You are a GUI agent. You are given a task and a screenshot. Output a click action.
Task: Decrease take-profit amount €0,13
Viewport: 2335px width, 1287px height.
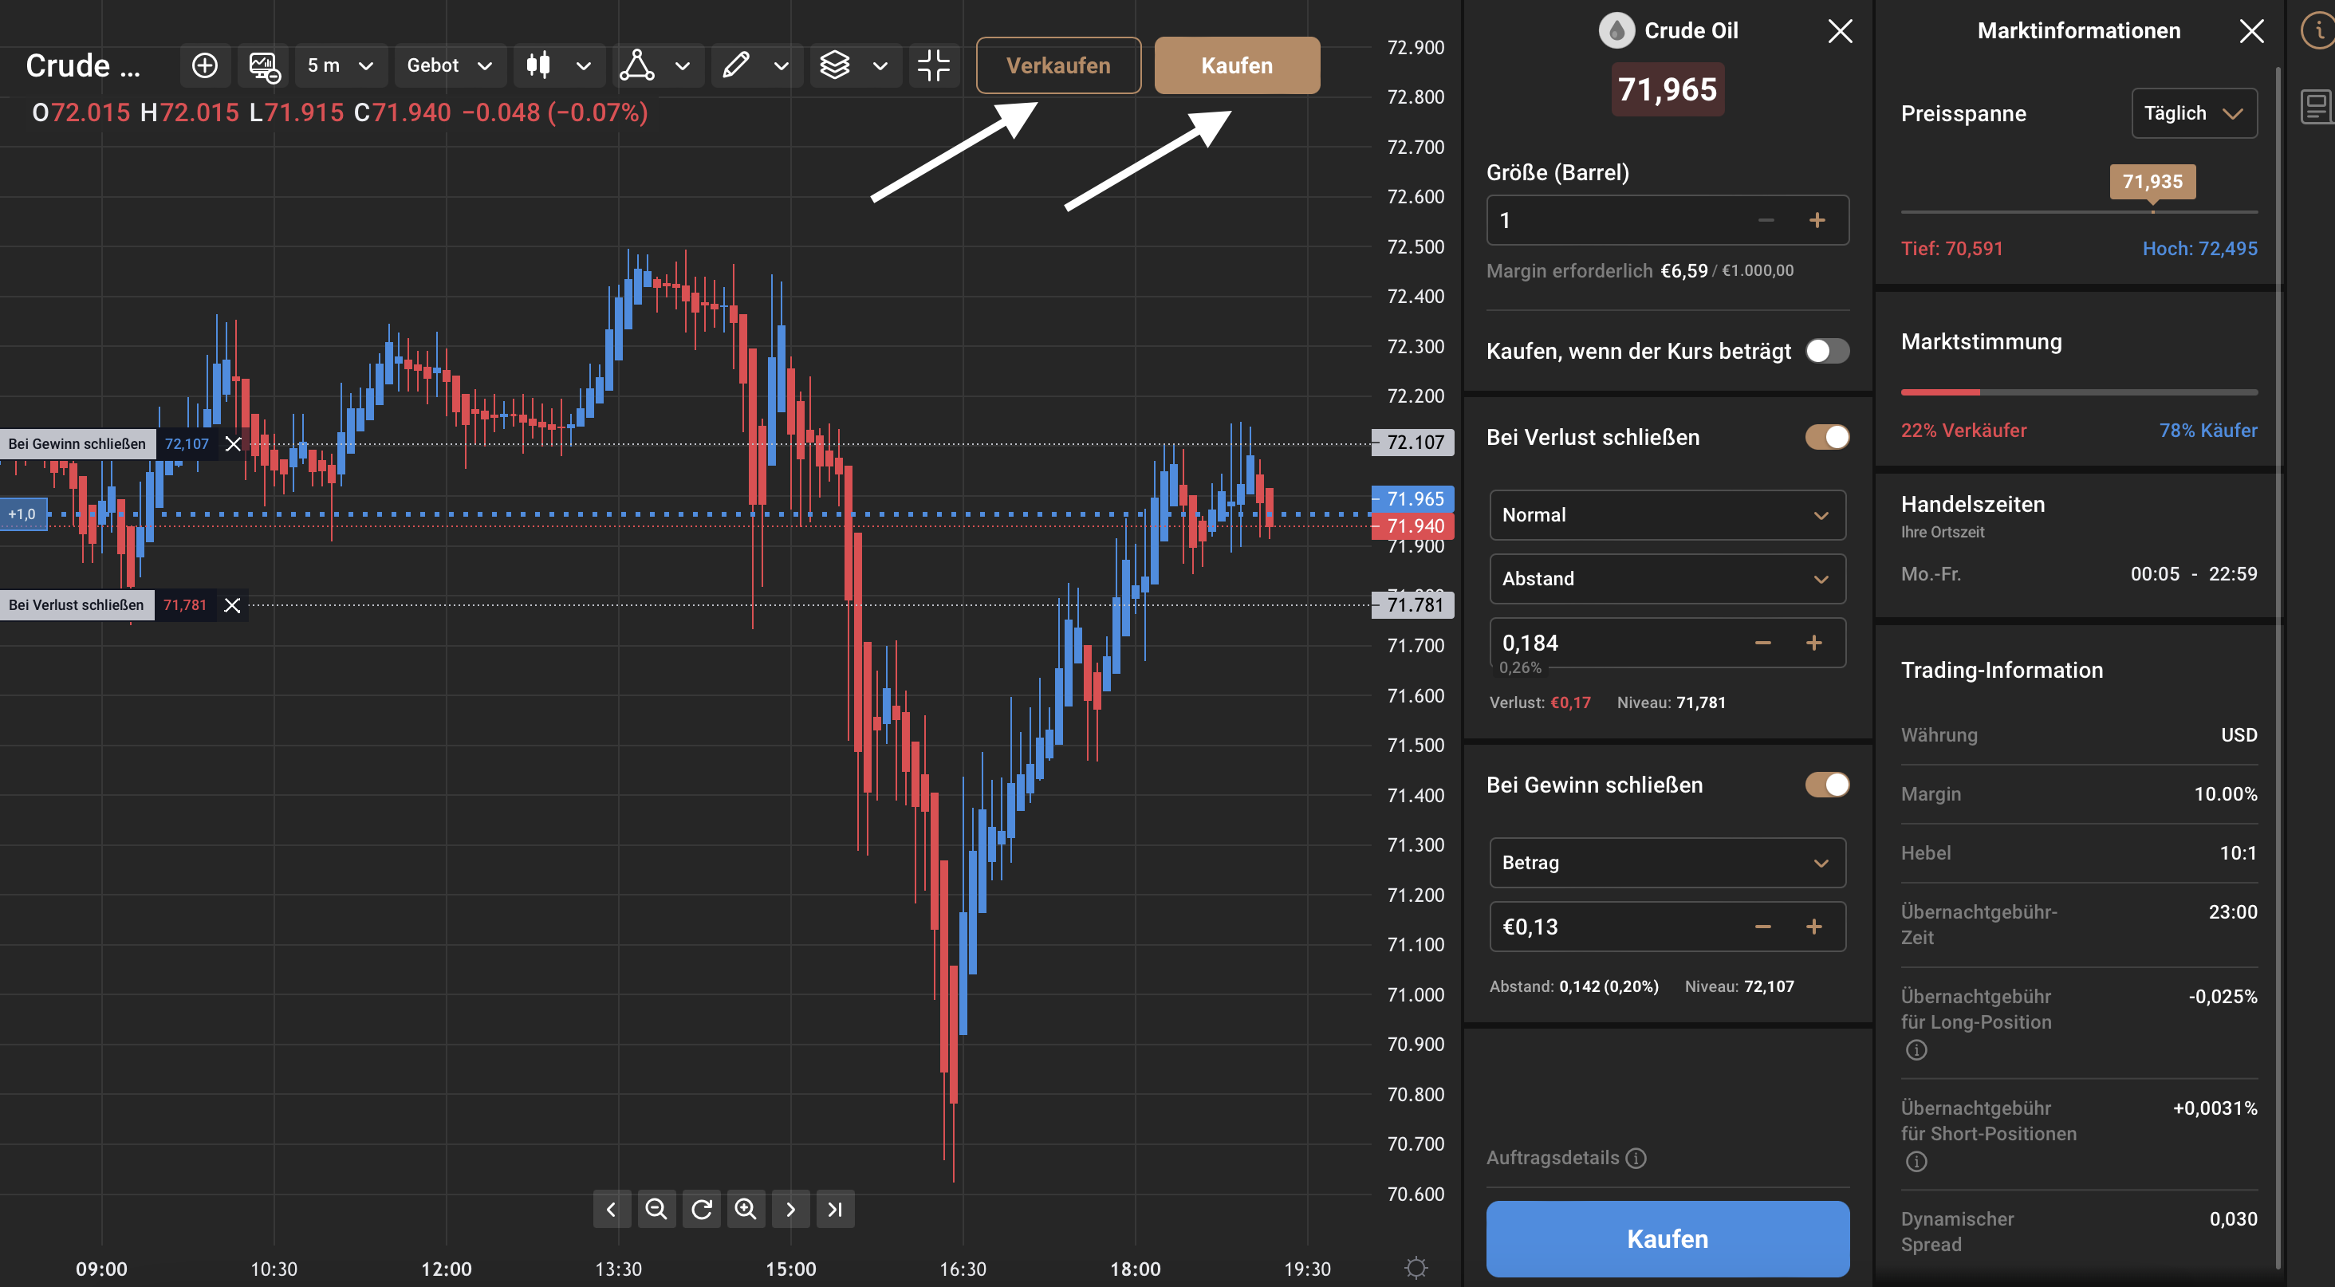(1763, 927)
